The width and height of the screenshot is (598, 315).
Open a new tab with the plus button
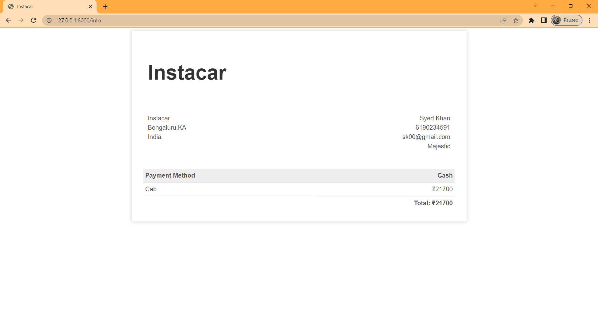[x=105, y=6]
